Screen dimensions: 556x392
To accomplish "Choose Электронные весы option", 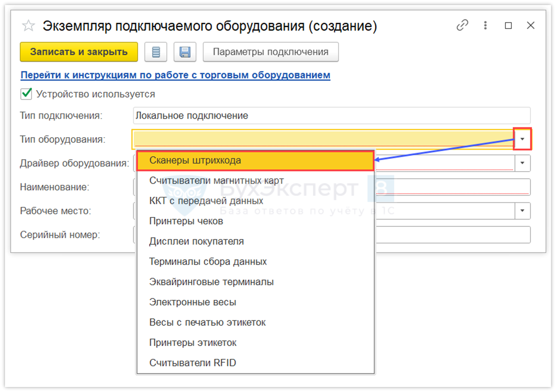I will pos(255,302).
